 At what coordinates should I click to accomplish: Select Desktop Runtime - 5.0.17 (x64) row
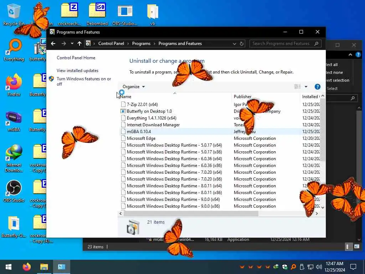[174, 145]
